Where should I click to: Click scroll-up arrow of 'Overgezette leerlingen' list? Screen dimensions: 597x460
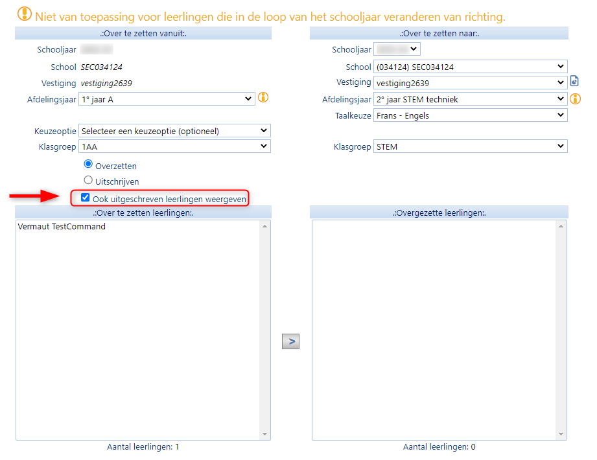[x=561, y=226]
